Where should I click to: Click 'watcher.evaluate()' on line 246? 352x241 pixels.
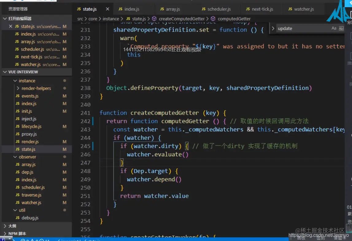[158, 155]
